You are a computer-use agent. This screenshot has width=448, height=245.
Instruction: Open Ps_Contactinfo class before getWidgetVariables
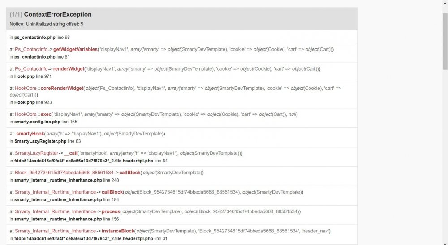tap(31, 49)
